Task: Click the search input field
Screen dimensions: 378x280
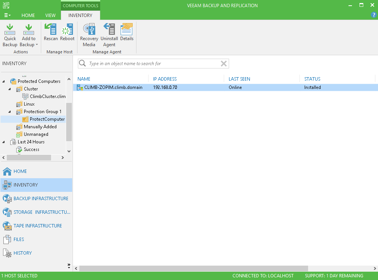Action: [153, 64]
